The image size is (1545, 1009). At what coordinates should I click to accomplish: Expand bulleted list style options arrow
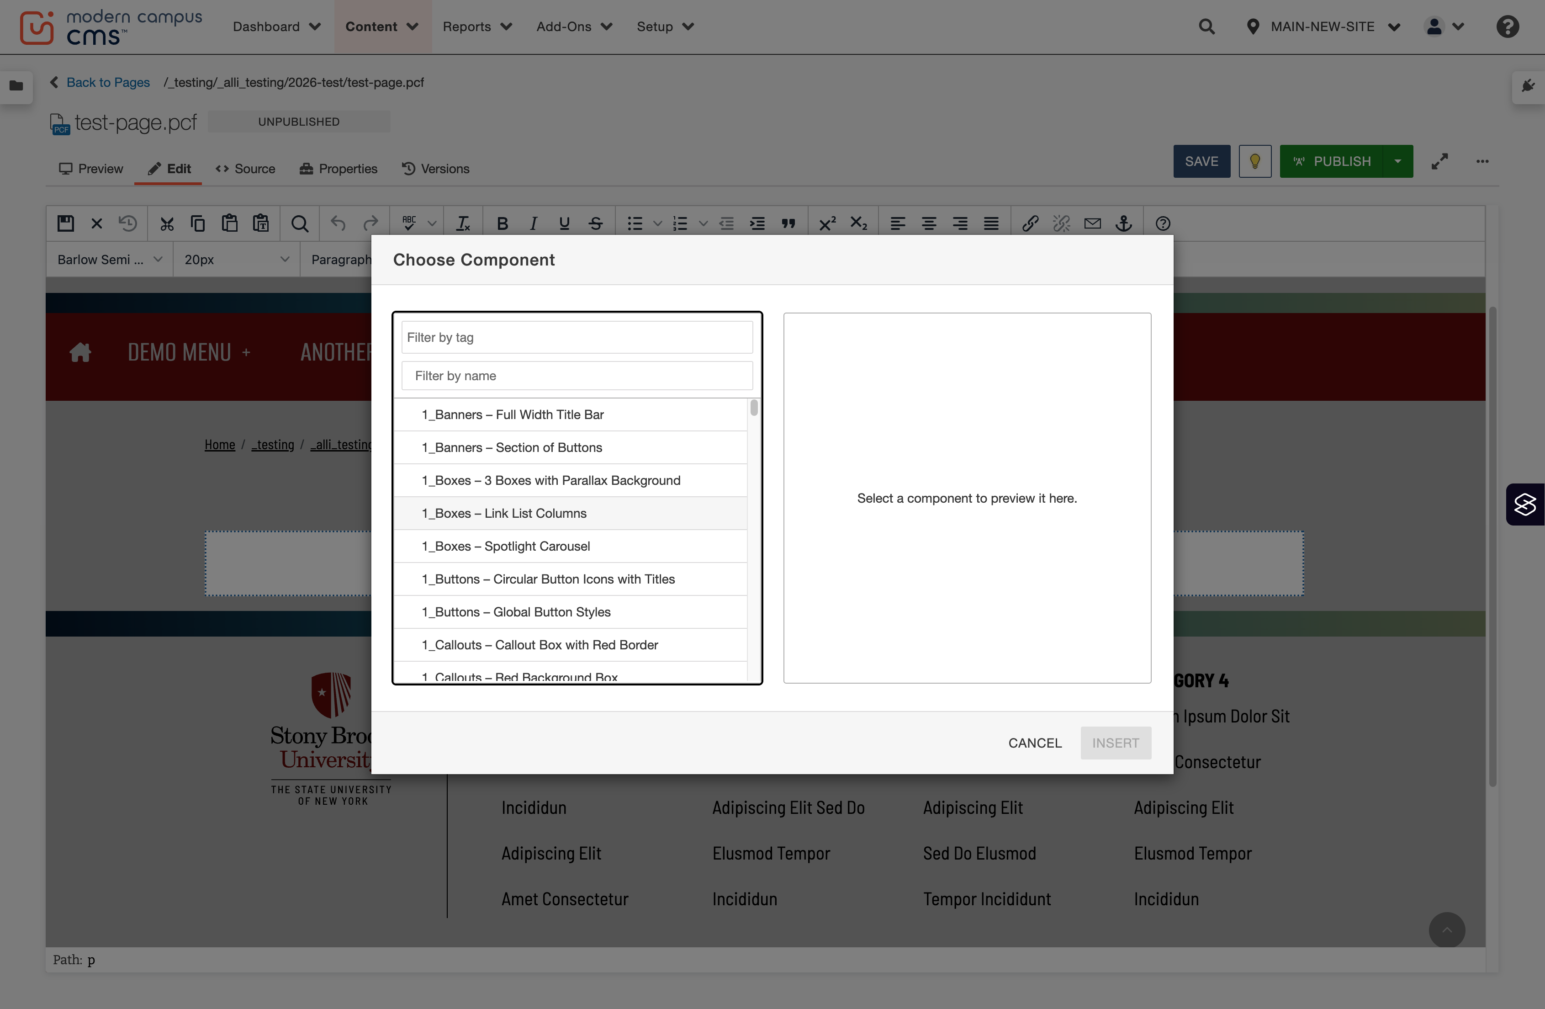coord(657,223)
